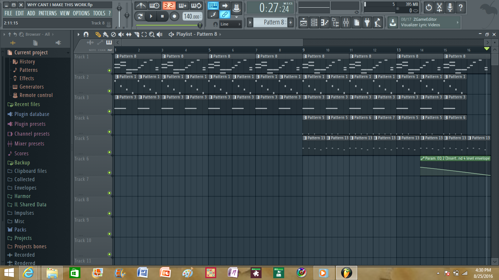Open the ZGameEditor hint panel arrow
Image resolution: width=499 pixels, height=280 pixels.
pyautogui.click(x=457, y=23)
